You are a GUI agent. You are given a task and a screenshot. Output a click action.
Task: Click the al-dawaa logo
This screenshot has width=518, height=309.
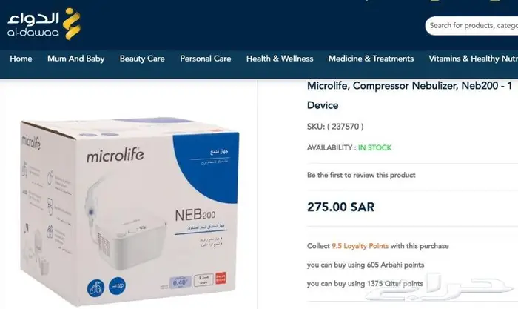coord(44,24)
